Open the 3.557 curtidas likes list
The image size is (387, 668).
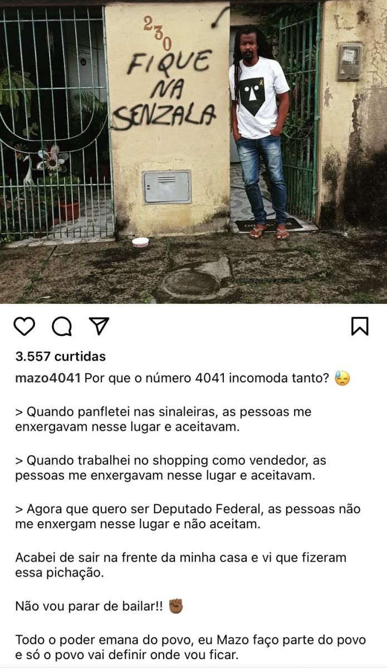coord(60,356)
